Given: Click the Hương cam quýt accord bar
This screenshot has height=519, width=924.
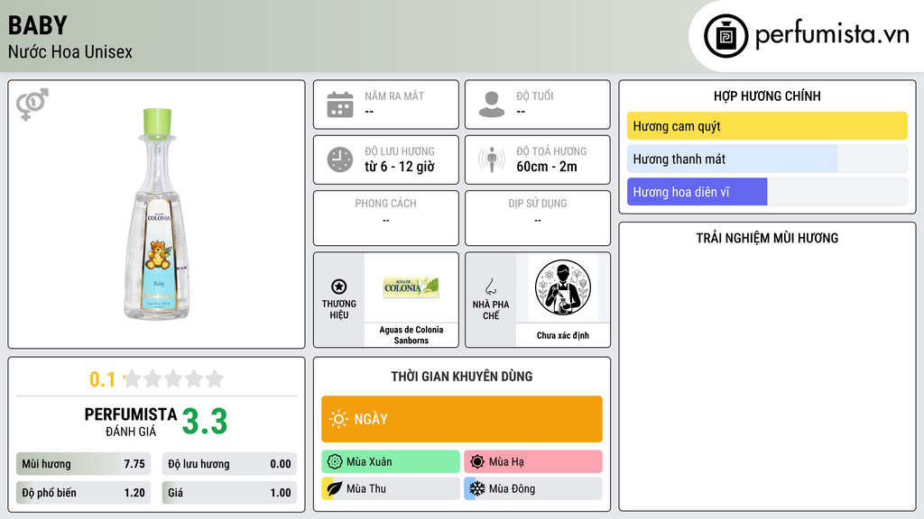Looking at the screenshot, I should (x=767, y=126).
